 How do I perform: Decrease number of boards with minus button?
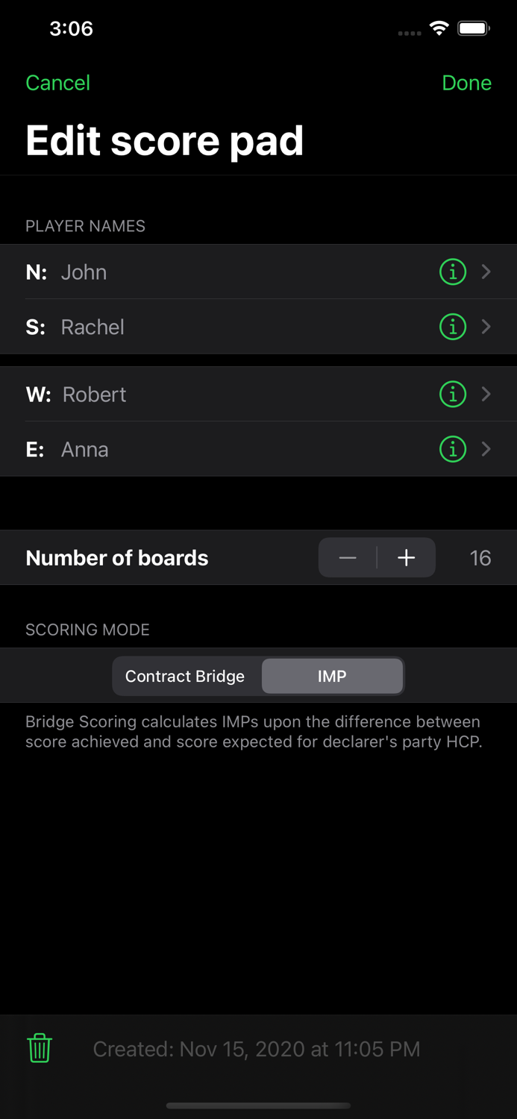tap(348, 557)
